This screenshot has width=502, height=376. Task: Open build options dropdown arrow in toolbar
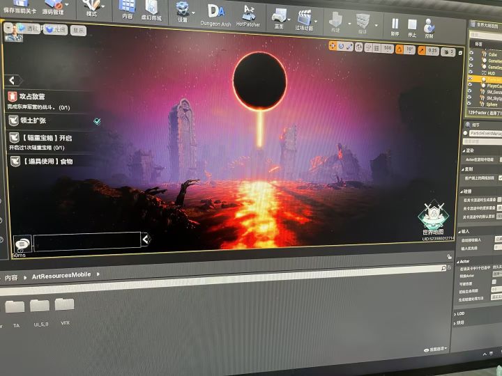349,24
